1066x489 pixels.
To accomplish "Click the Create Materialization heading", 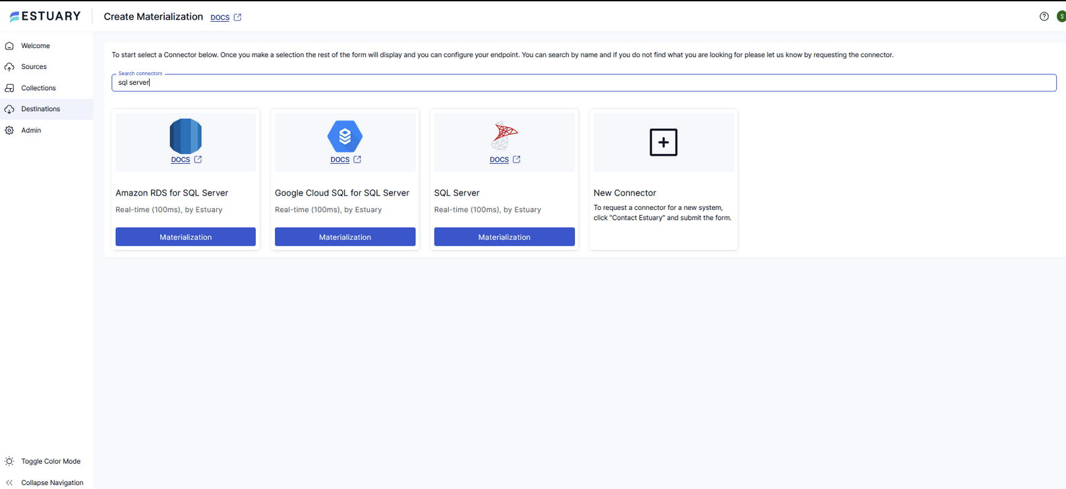I will [153, 16].
